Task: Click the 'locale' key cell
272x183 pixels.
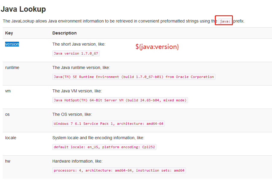Action: coord(11,138)
